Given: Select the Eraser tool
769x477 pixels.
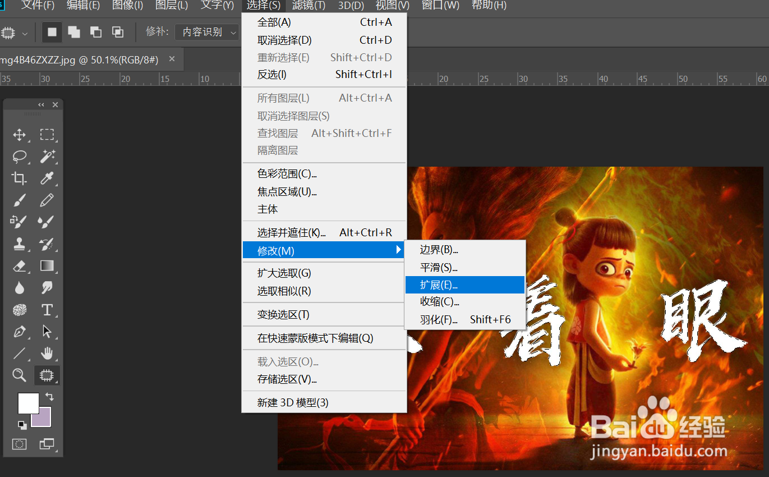Looking at the screenshot, I should point(20,266).
